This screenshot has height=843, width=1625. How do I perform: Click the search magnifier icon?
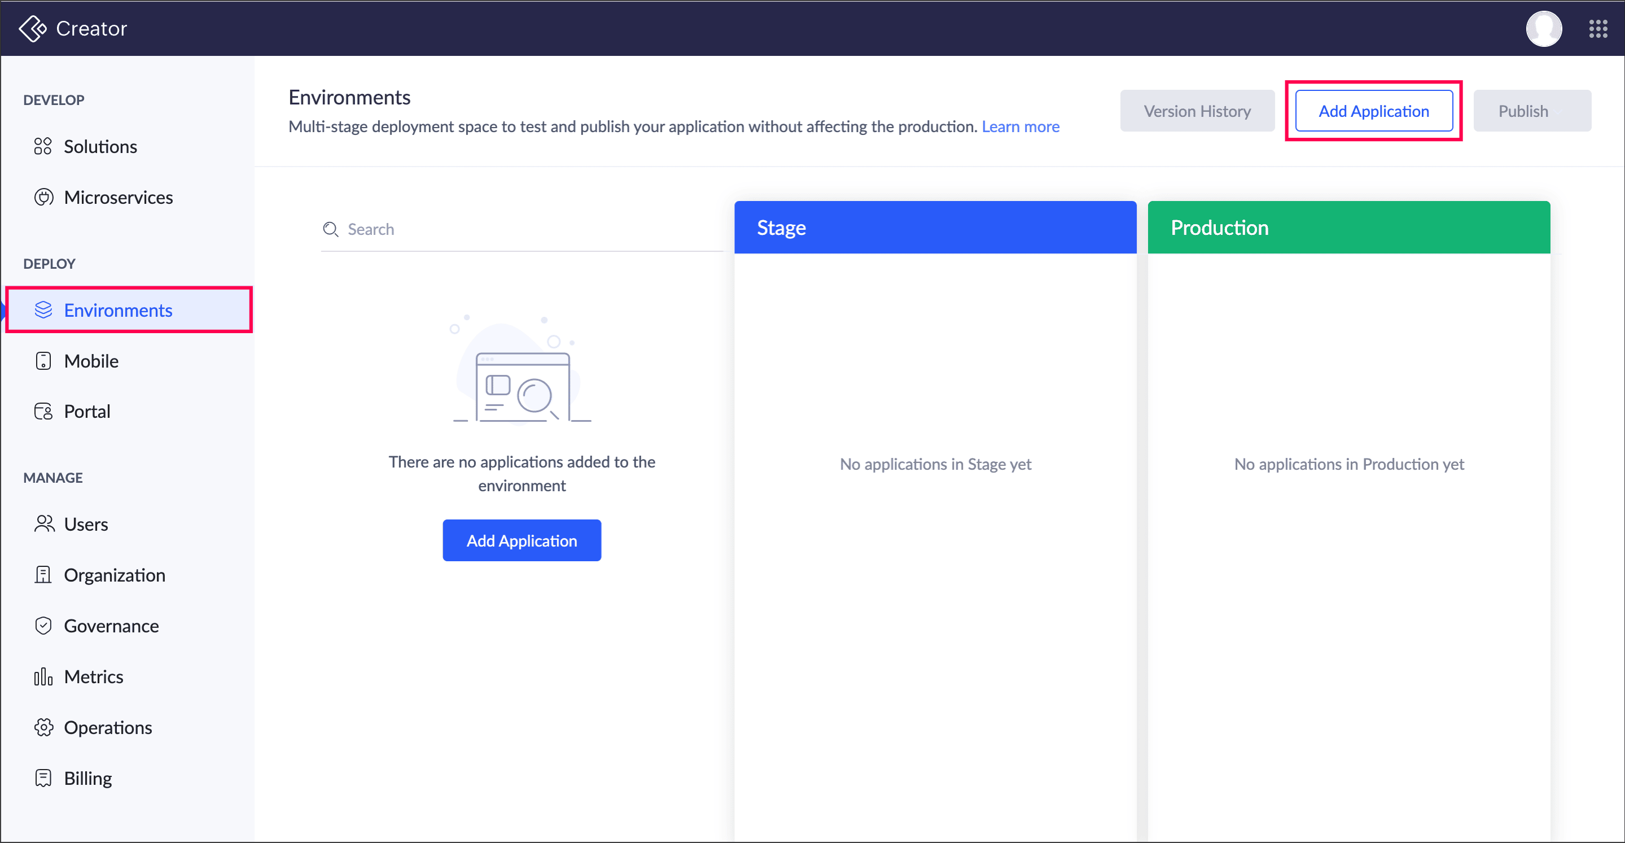[331, 229]
